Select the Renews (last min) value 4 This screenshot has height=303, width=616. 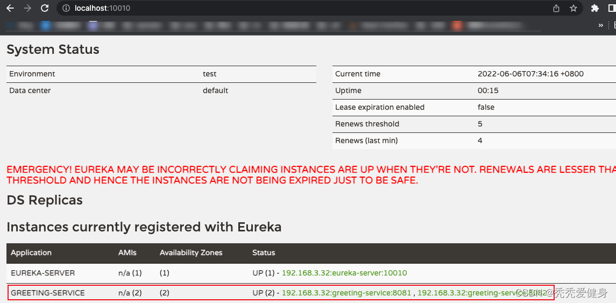[x=480, y=140]
